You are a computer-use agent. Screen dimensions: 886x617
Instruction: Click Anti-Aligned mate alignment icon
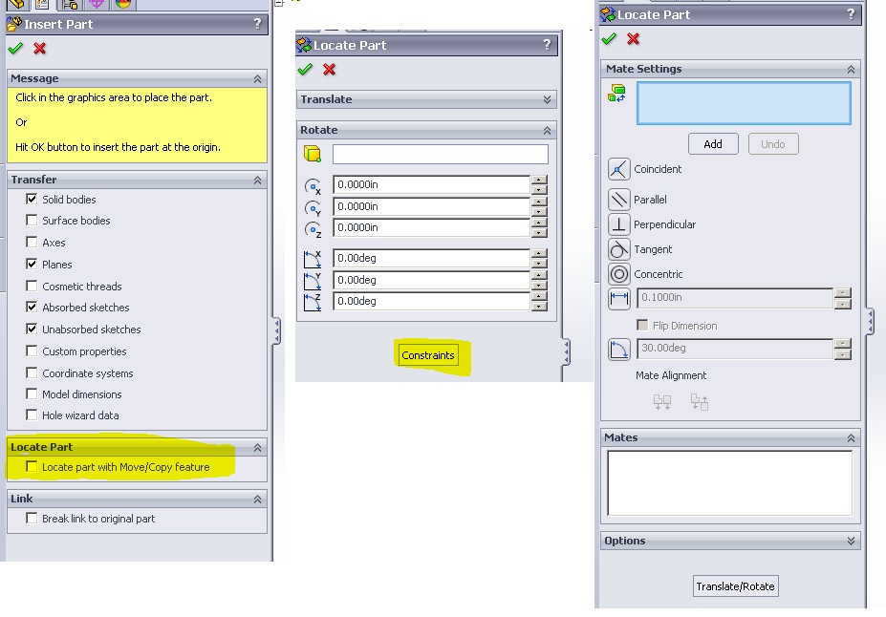700,402
